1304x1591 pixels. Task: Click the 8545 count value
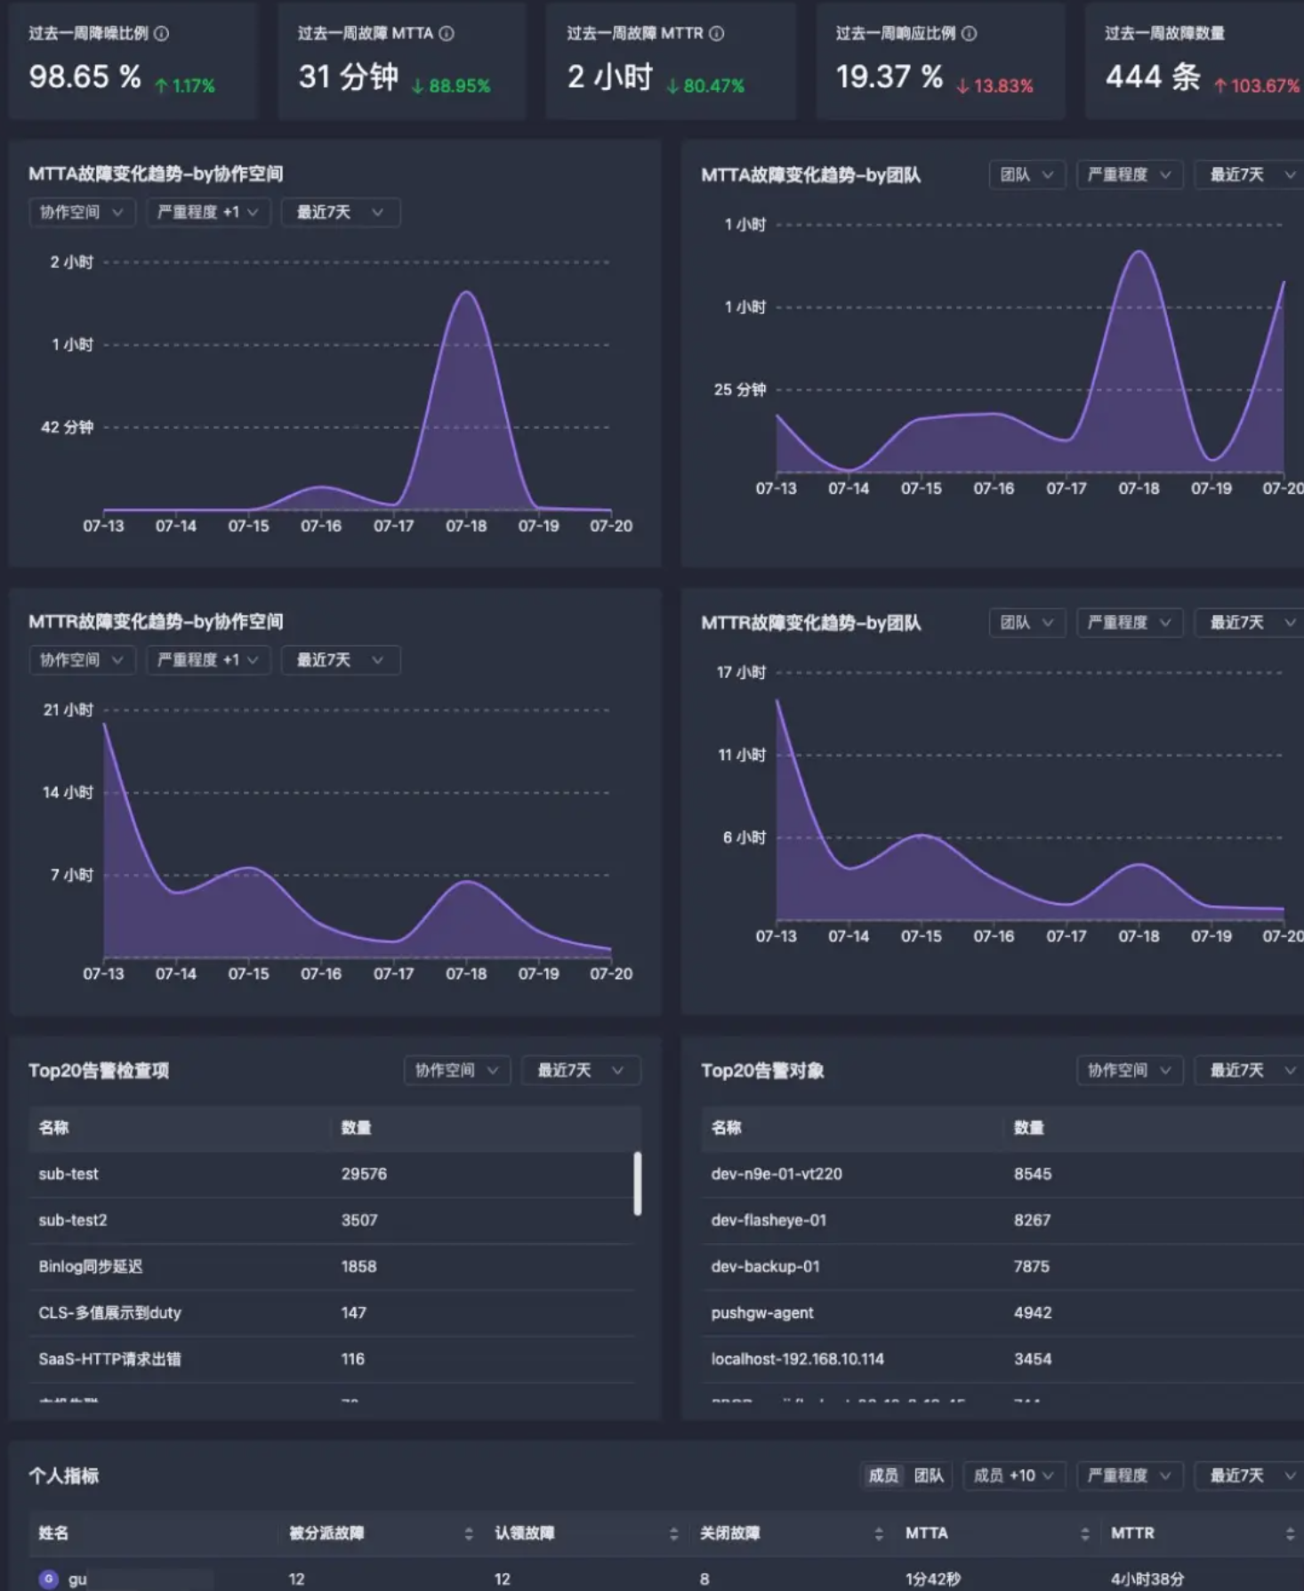tap(1033, 1175)
